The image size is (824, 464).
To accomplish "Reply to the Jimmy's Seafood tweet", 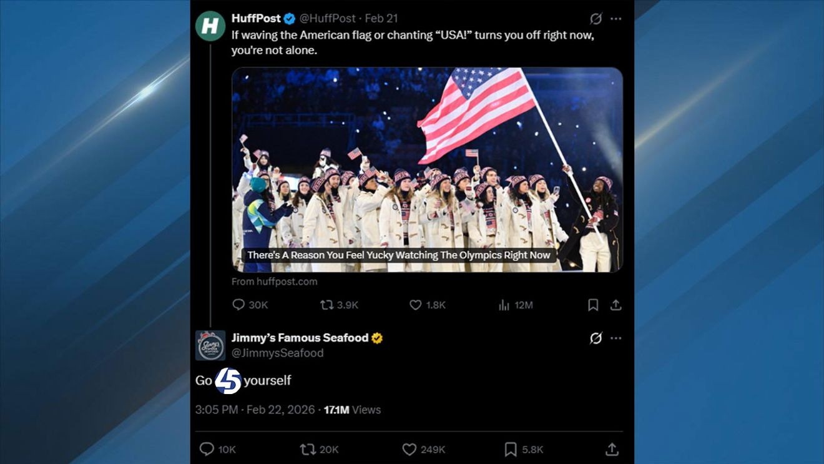I will (207, 449).
